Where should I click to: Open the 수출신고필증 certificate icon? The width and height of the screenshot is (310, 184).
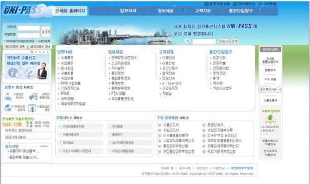click(x=32, y=108)
